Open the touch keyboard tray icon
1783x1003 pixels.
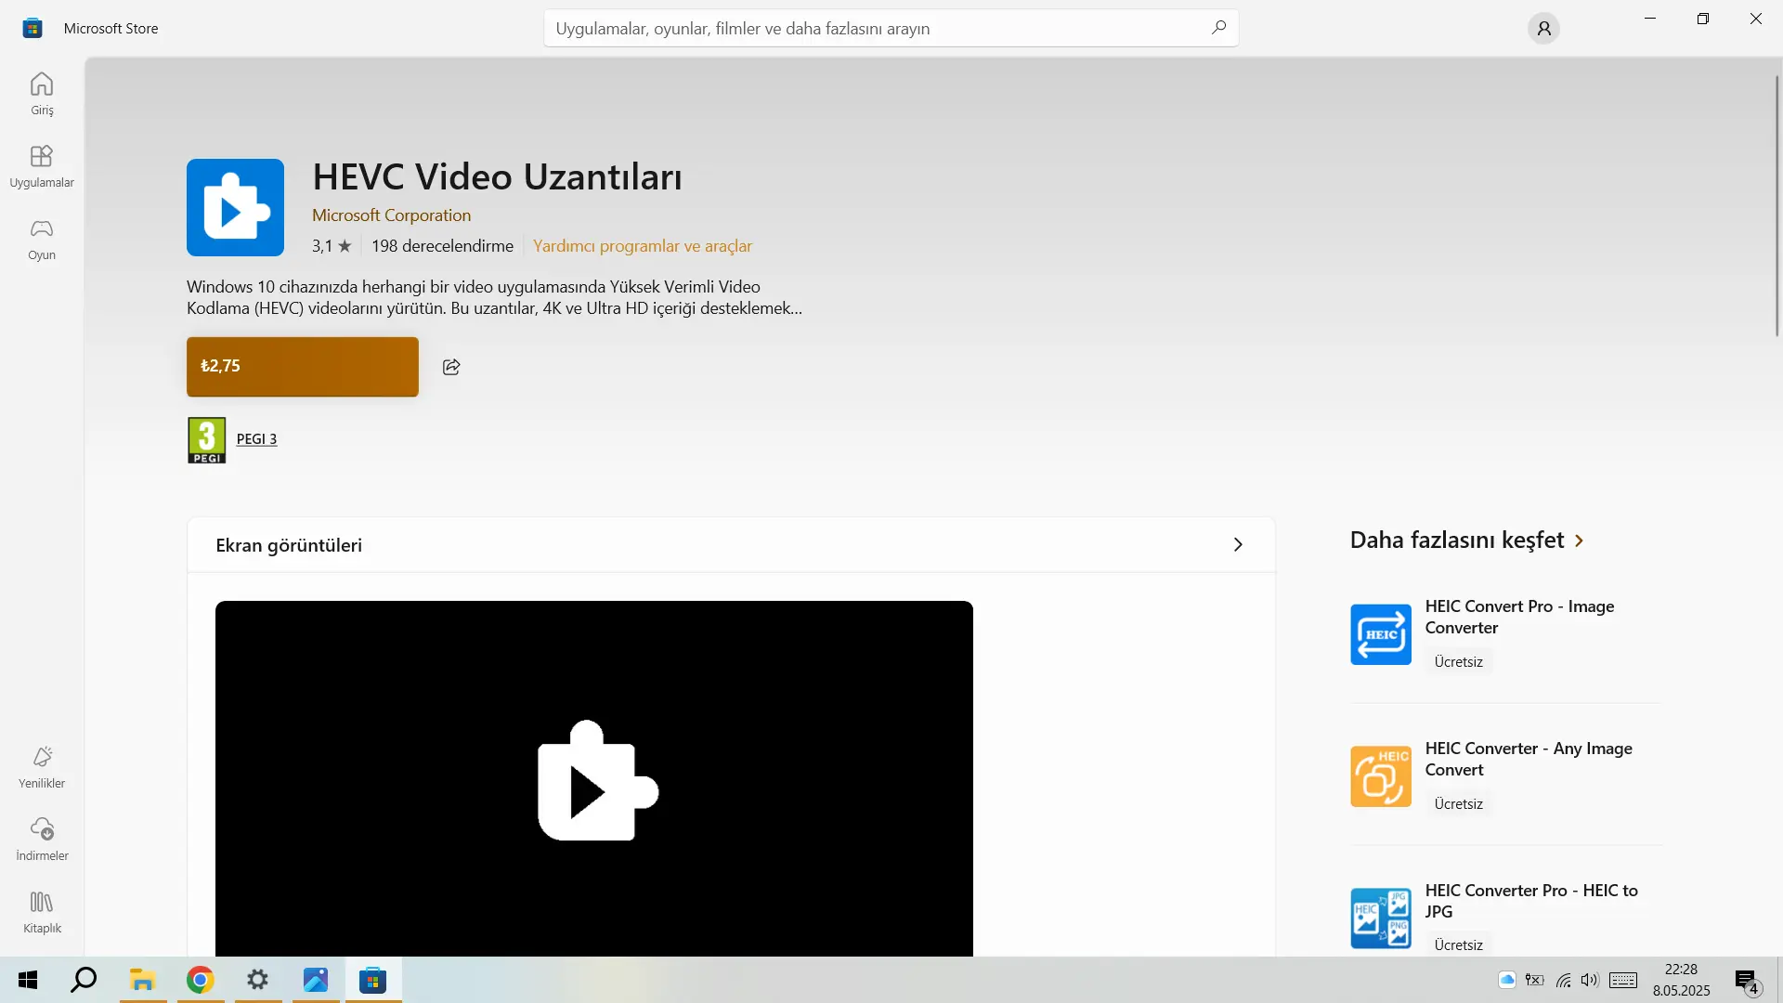(1623, 980)
